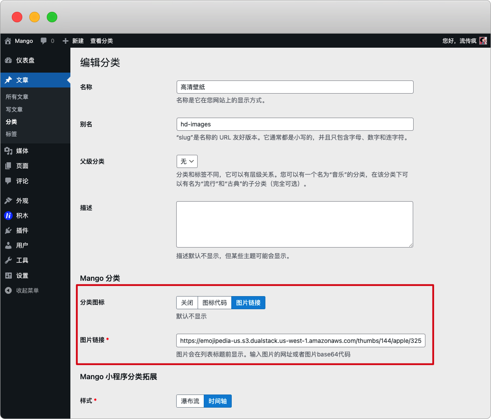
Task: Open 外观 menu label
Action: pyautogui.click(x=22, y=201)
